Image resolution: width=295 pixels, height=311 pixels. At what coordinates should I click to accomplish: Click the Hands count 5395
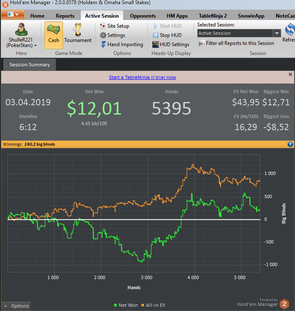click(x=171, y=108)
